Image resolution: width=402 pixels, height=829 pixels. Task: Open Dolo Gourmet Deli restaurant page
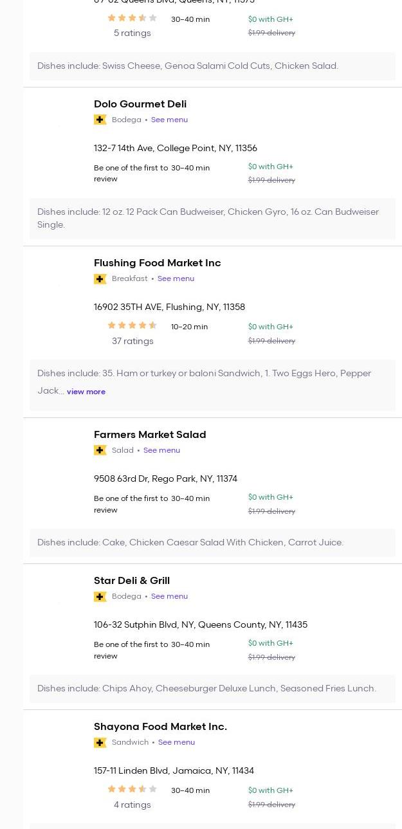coord(140,104)
